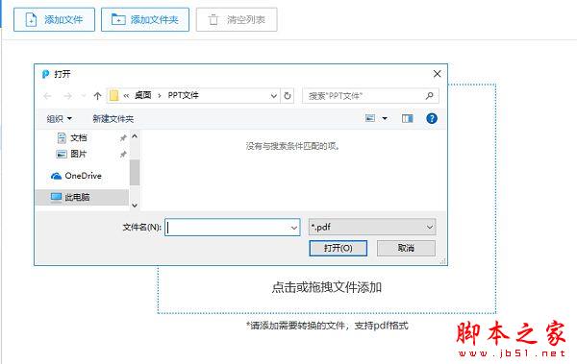Open the view options dropdown arrow

tap(385, 118)
